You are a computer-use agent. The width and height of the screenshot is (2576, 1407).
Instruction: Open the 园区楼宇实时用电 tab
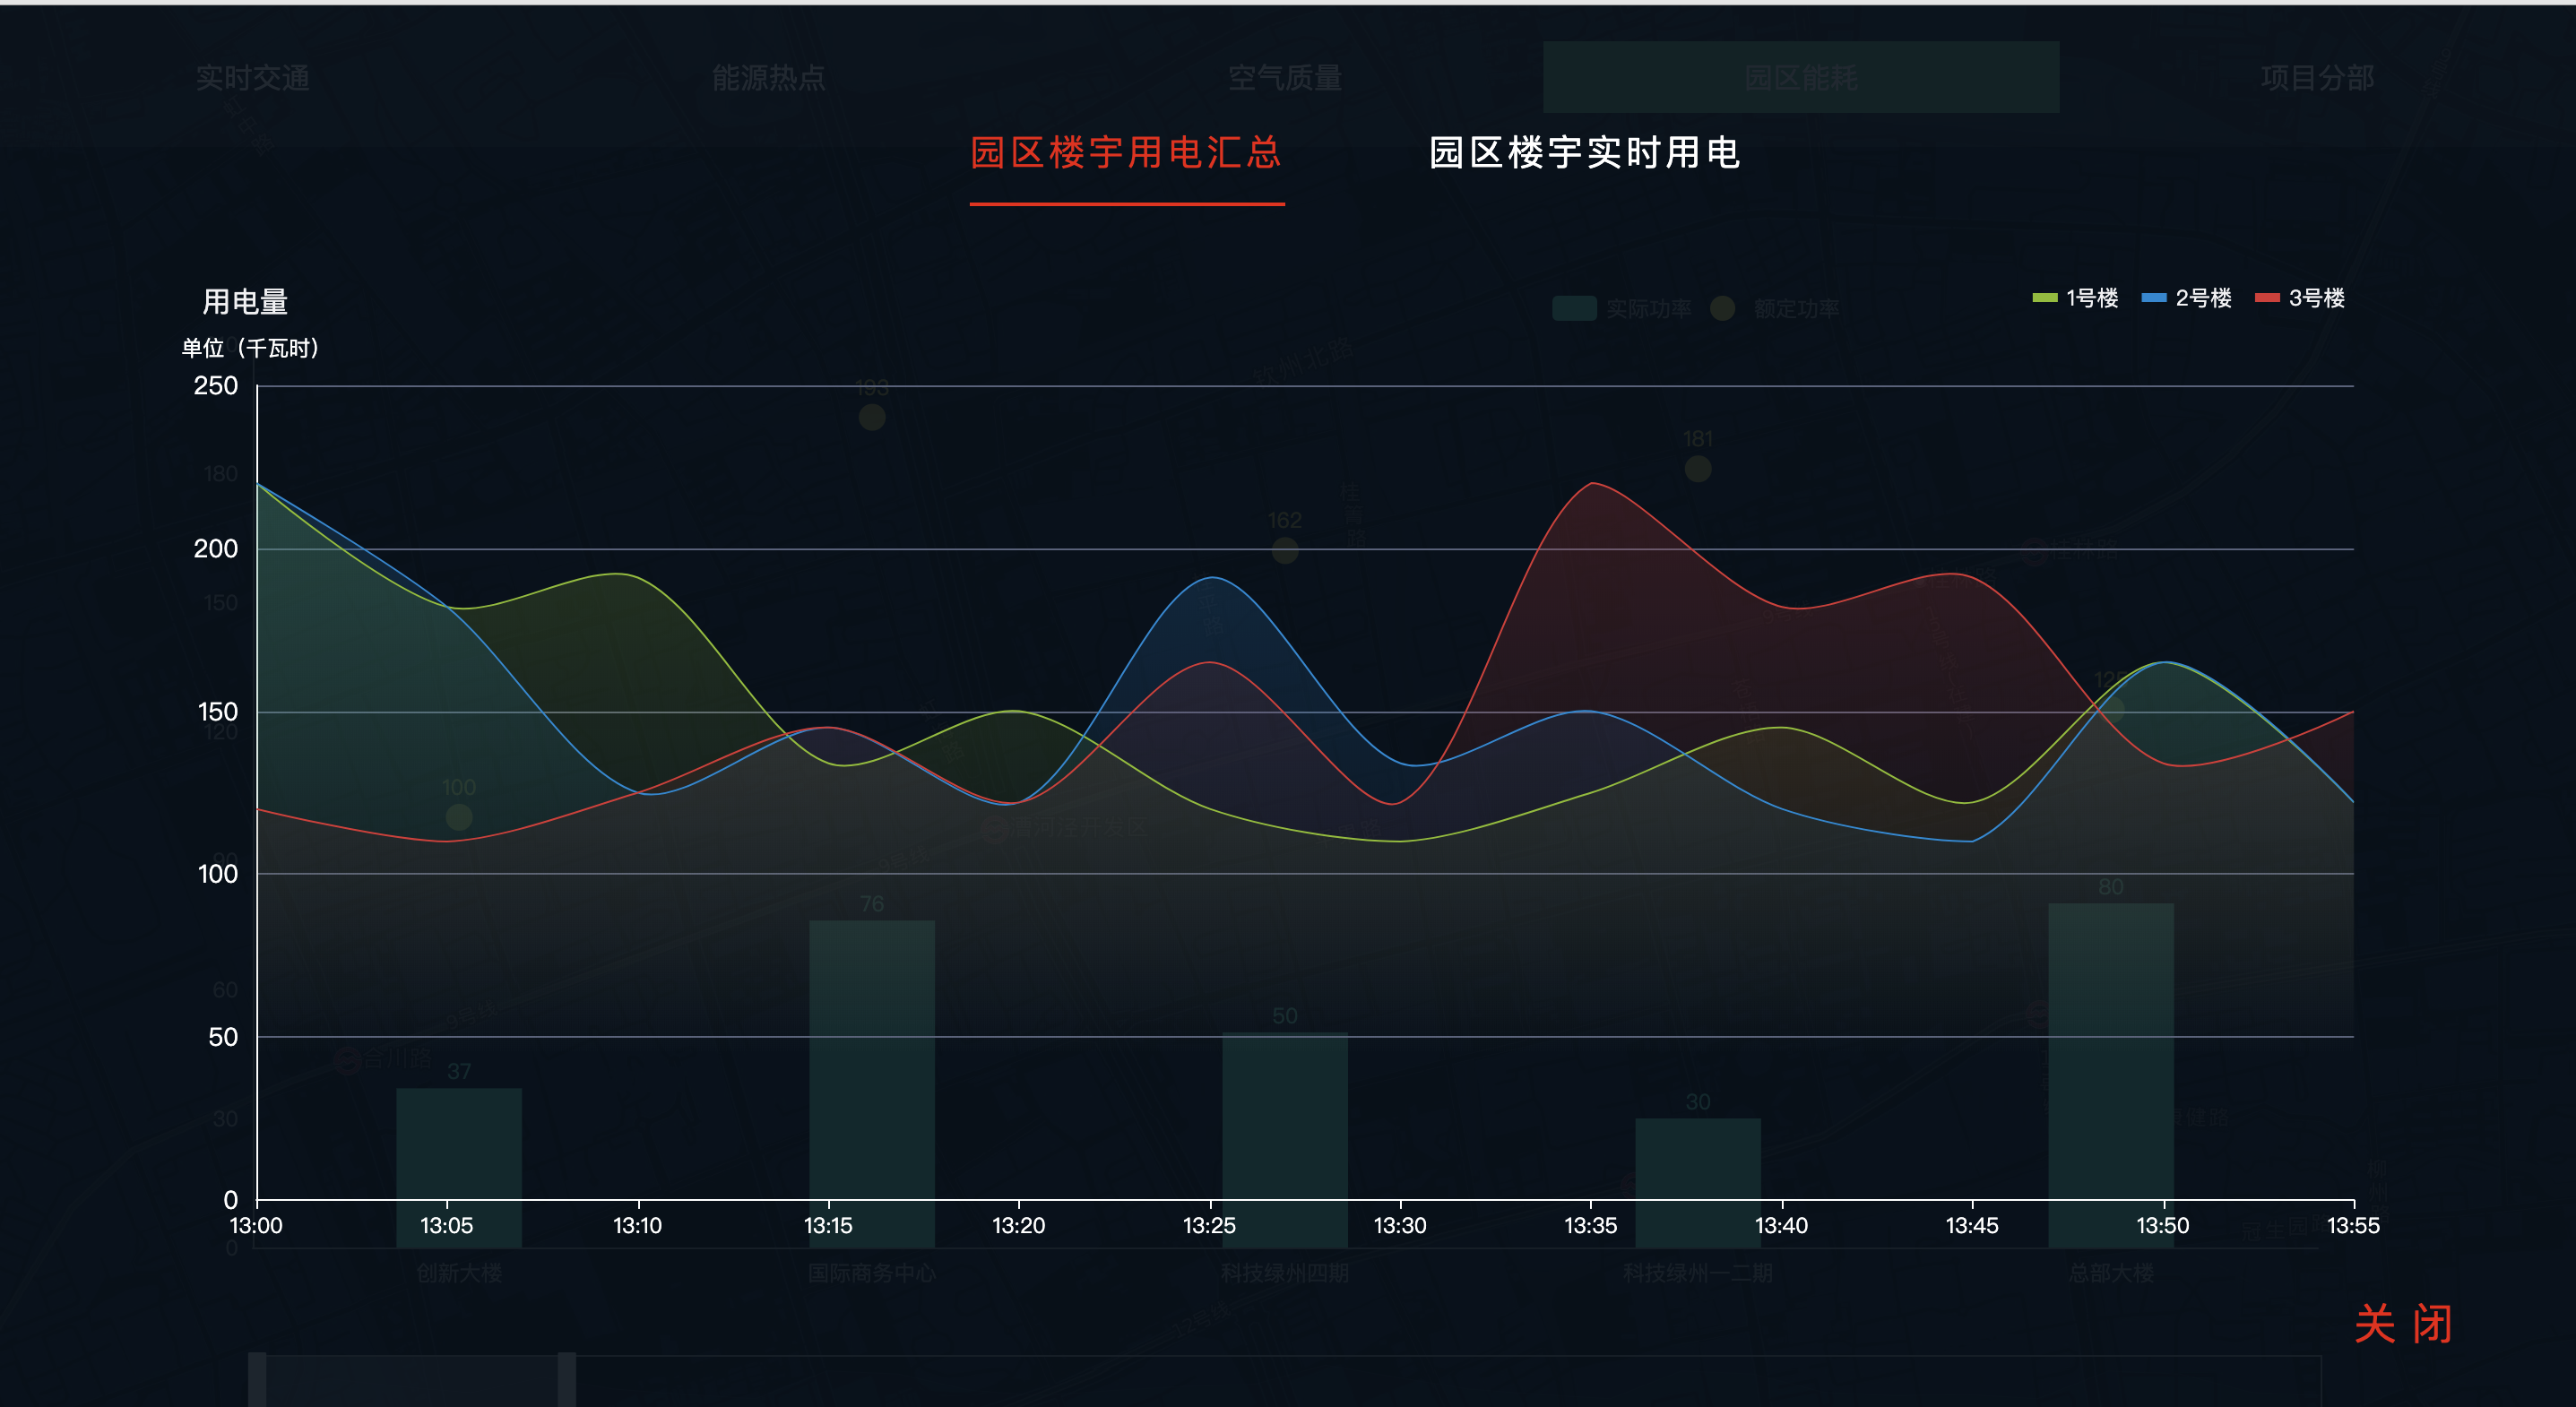pyautogui.click(x=1585, y=153)
